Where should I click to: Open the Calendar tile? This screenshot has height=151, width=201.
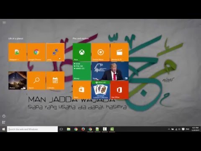55,81
